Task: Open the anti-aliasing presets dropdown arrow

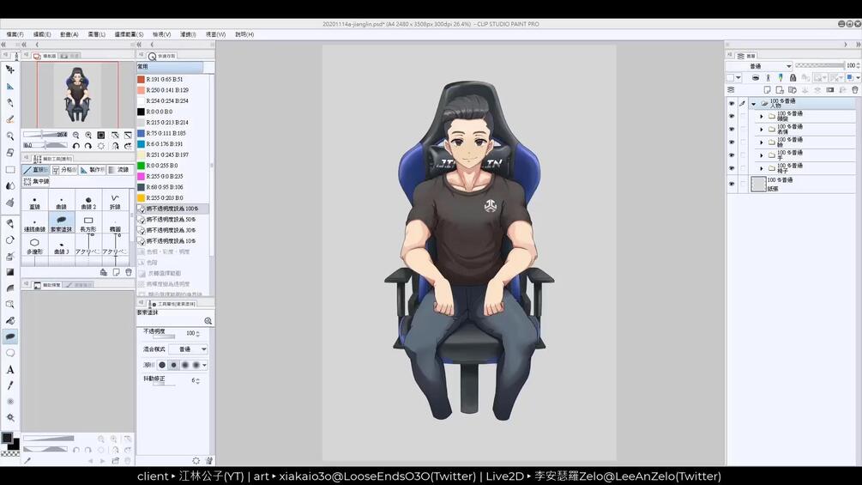Action: point(204,365)
